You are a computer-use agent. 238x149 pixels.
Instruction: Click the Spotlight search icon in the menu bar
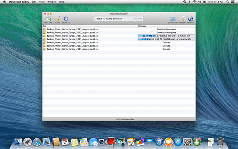(227, 2)
